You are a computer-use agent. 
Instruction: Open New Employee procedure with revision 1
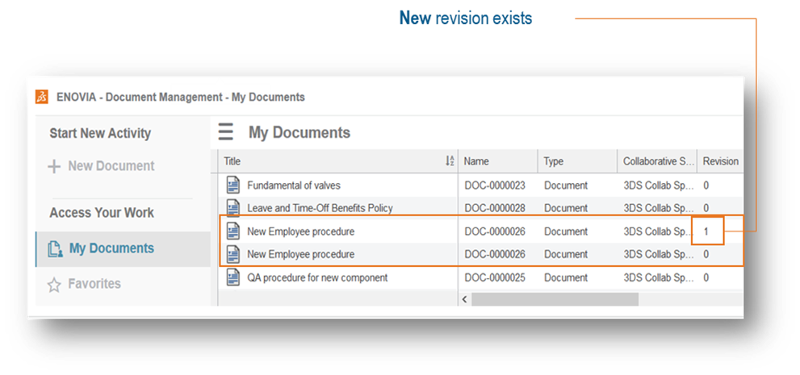click(x=300, y=231)
